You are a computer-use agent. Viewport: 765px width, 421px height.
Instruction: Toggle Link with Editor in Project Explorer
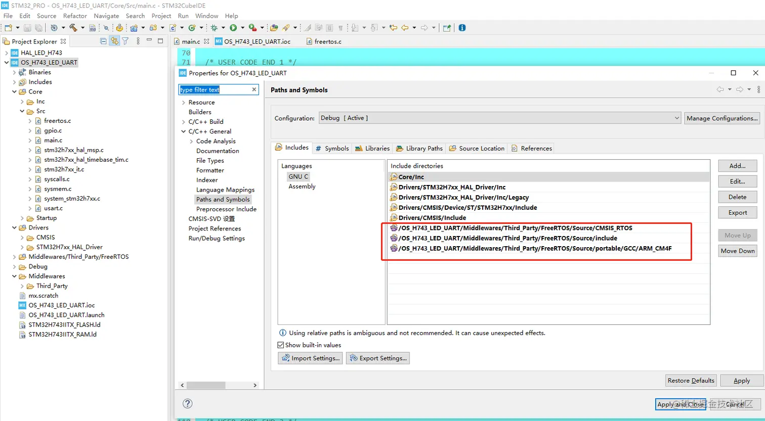point(115,41)
